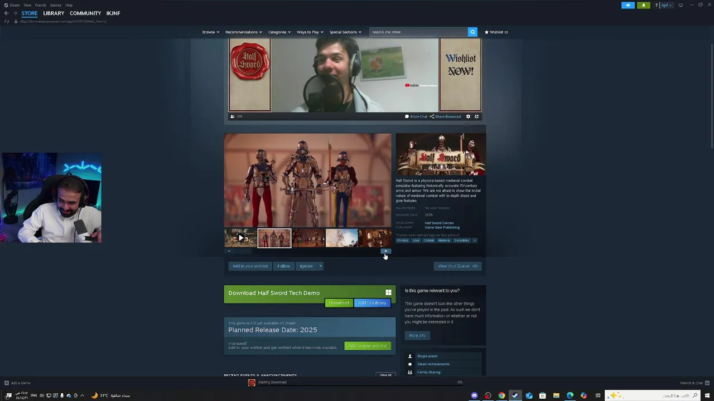Click the Follow button
Screen dimensions: 714x401
pos(284,266)
